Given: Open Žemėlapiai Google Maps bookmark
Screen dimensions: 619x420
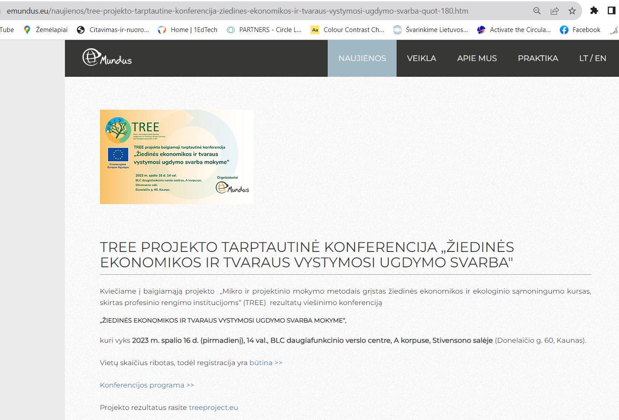Looking at the screenshot, I should [x=46, y=30].
